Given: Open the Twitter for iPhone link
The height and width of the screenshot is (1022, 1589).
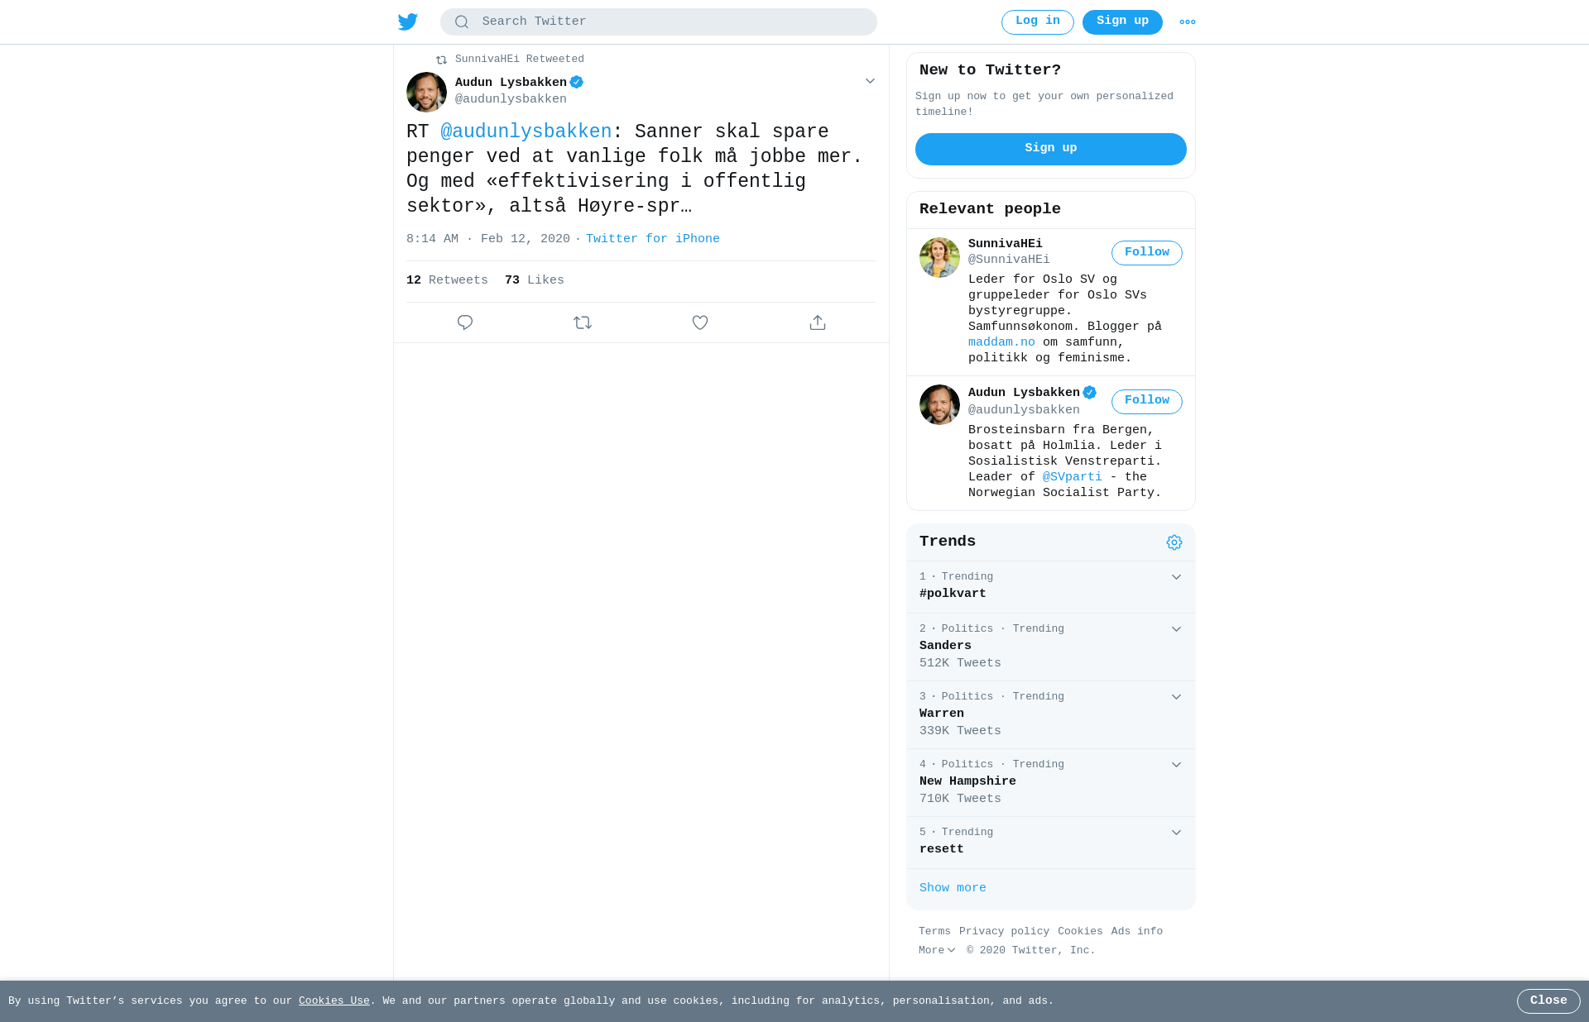Looking at the screenshot, I should click(x=653, y=239).
